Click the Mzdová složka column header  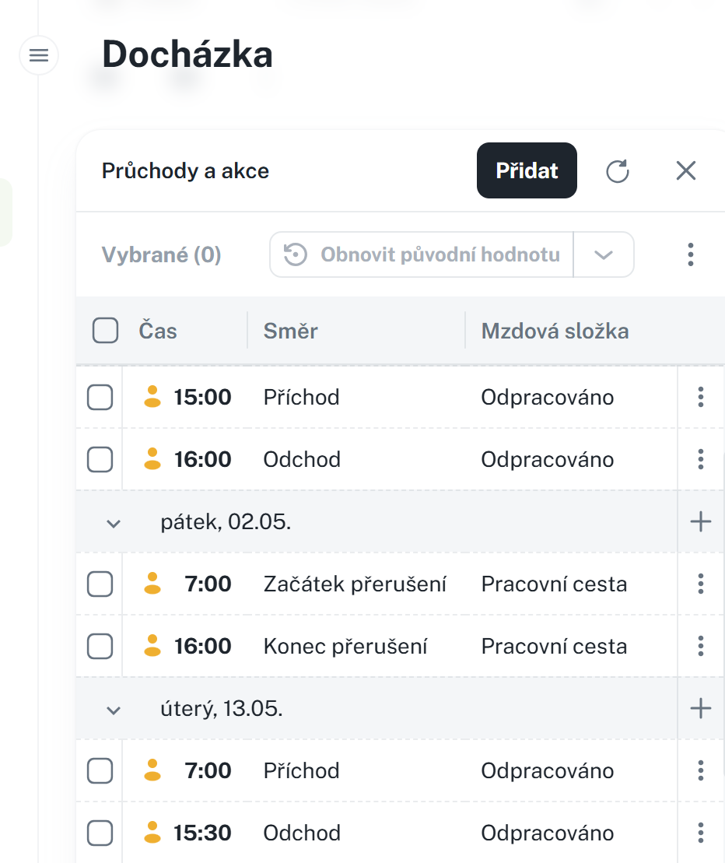pyautogui.click(x=555, y=332)
